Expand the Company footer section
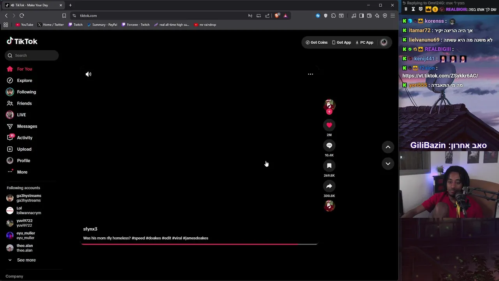The width and height of the screenshot is (499, 281). coord(14,276)
